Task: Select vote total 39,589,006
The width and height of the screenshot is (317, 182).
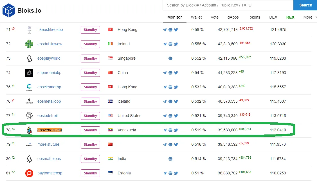Action: [228, 130]
